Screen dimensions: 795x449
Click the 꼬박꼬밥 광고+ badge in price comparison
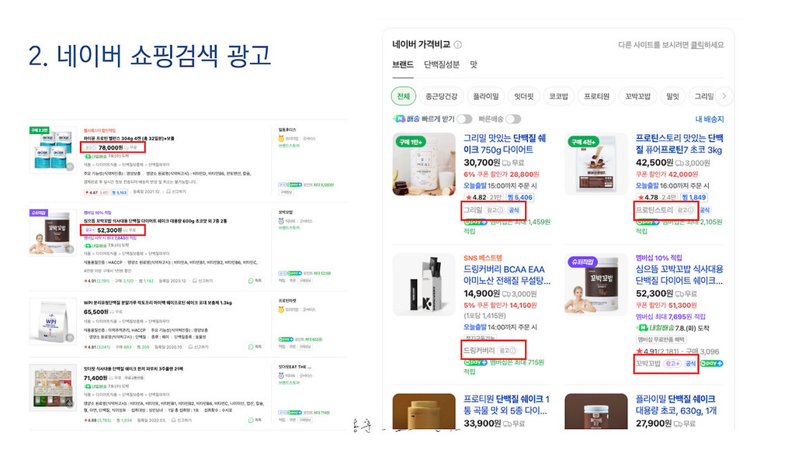coord(672,364)
